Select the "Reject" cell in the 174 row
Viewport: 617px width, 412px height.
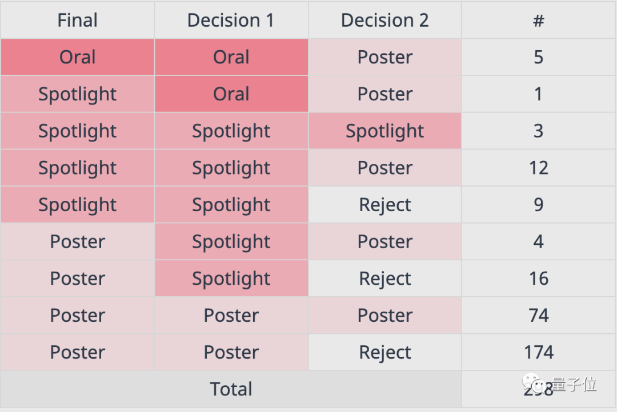384,352
